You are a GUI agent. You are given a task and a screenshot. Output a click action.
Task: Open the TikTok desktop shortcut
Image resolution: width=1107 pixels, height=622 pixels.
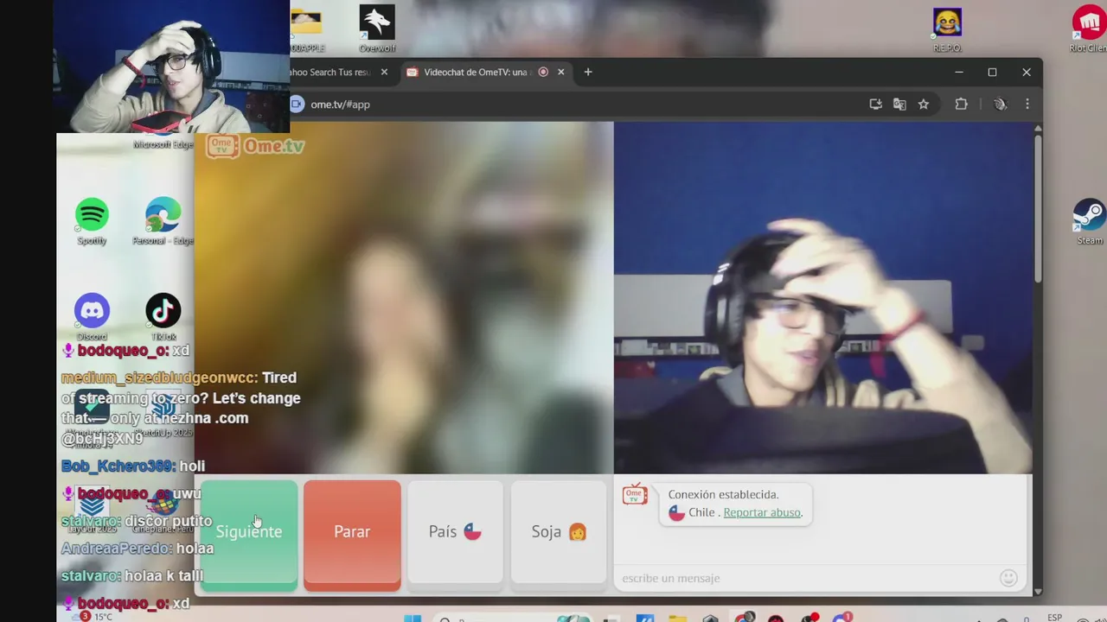coord(163,312)
